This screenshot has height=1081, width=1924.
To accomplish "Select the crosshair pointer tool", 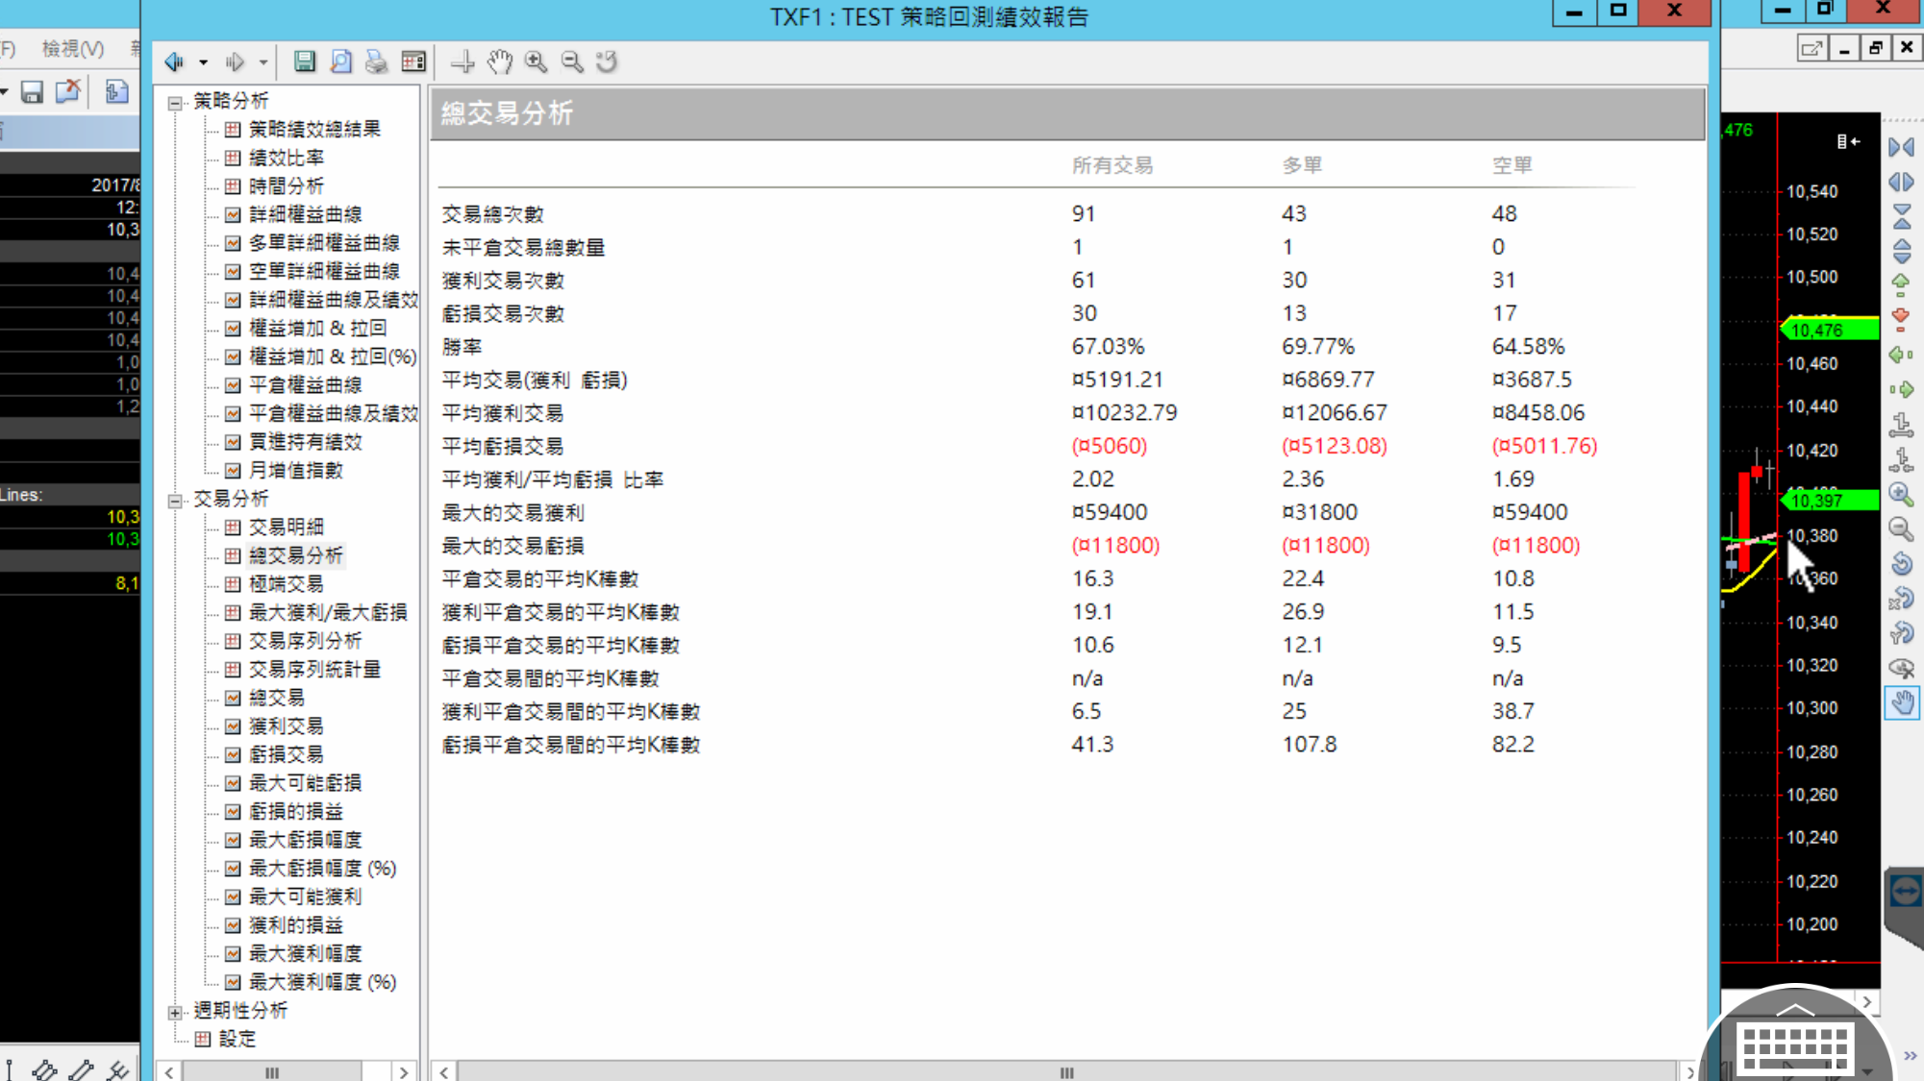I will pyautogui.click(x=462, y=61).
